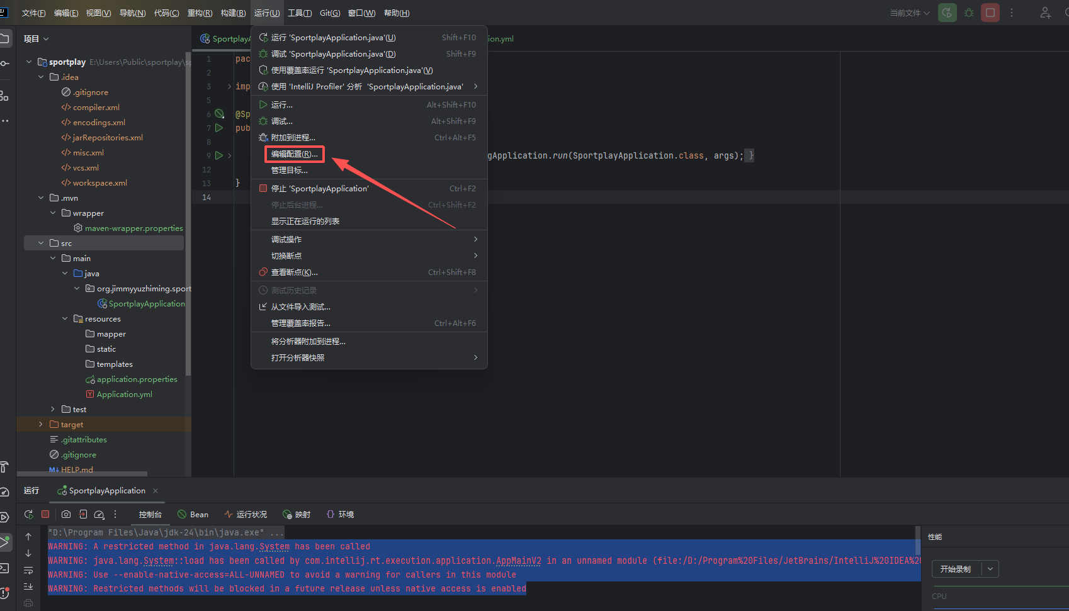Open the AppMainV2 link in console warning

pos(518,560)
